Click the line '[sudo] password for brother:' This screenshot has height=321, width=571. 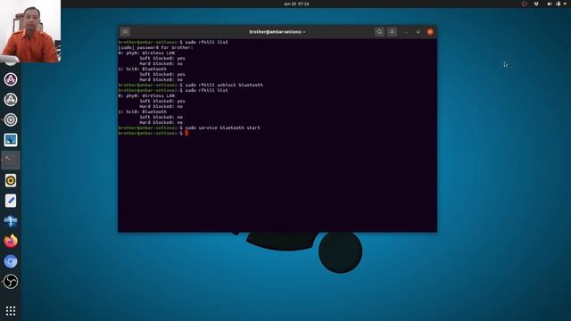(x=155, y=47)
